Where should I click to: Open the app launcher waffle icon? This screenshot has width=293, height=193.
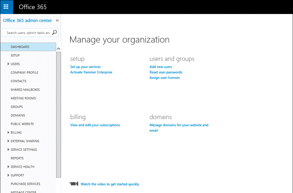6,7
